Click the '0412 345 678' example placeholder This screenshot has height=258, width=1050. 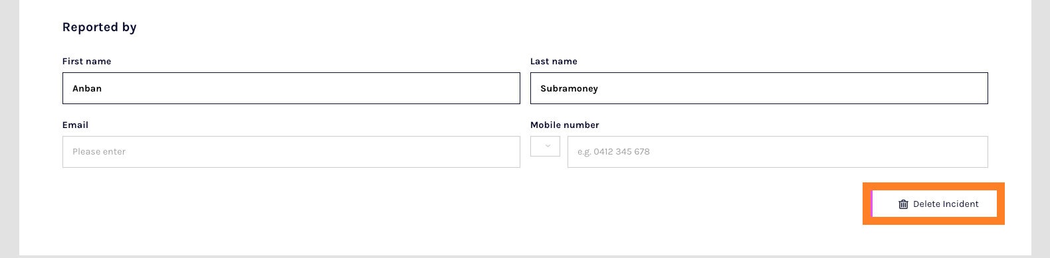pos(621,152)
